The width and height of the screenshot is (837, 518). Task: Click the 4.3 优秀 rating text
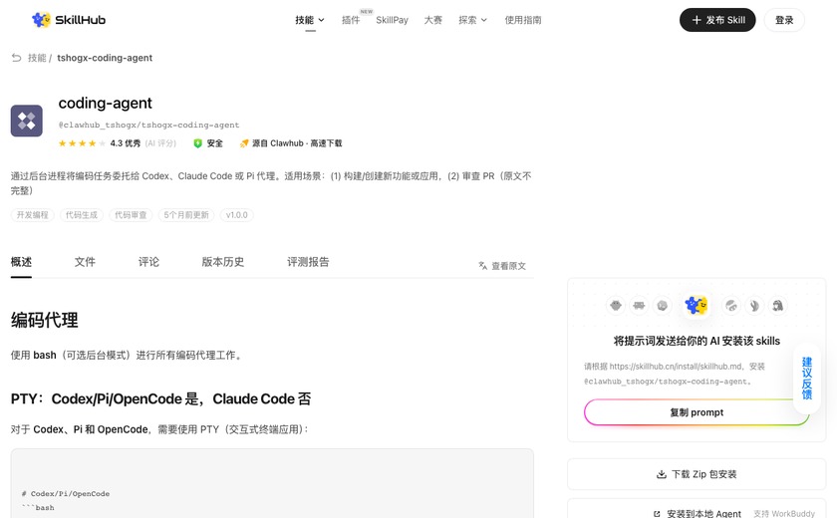coord(125,143)
